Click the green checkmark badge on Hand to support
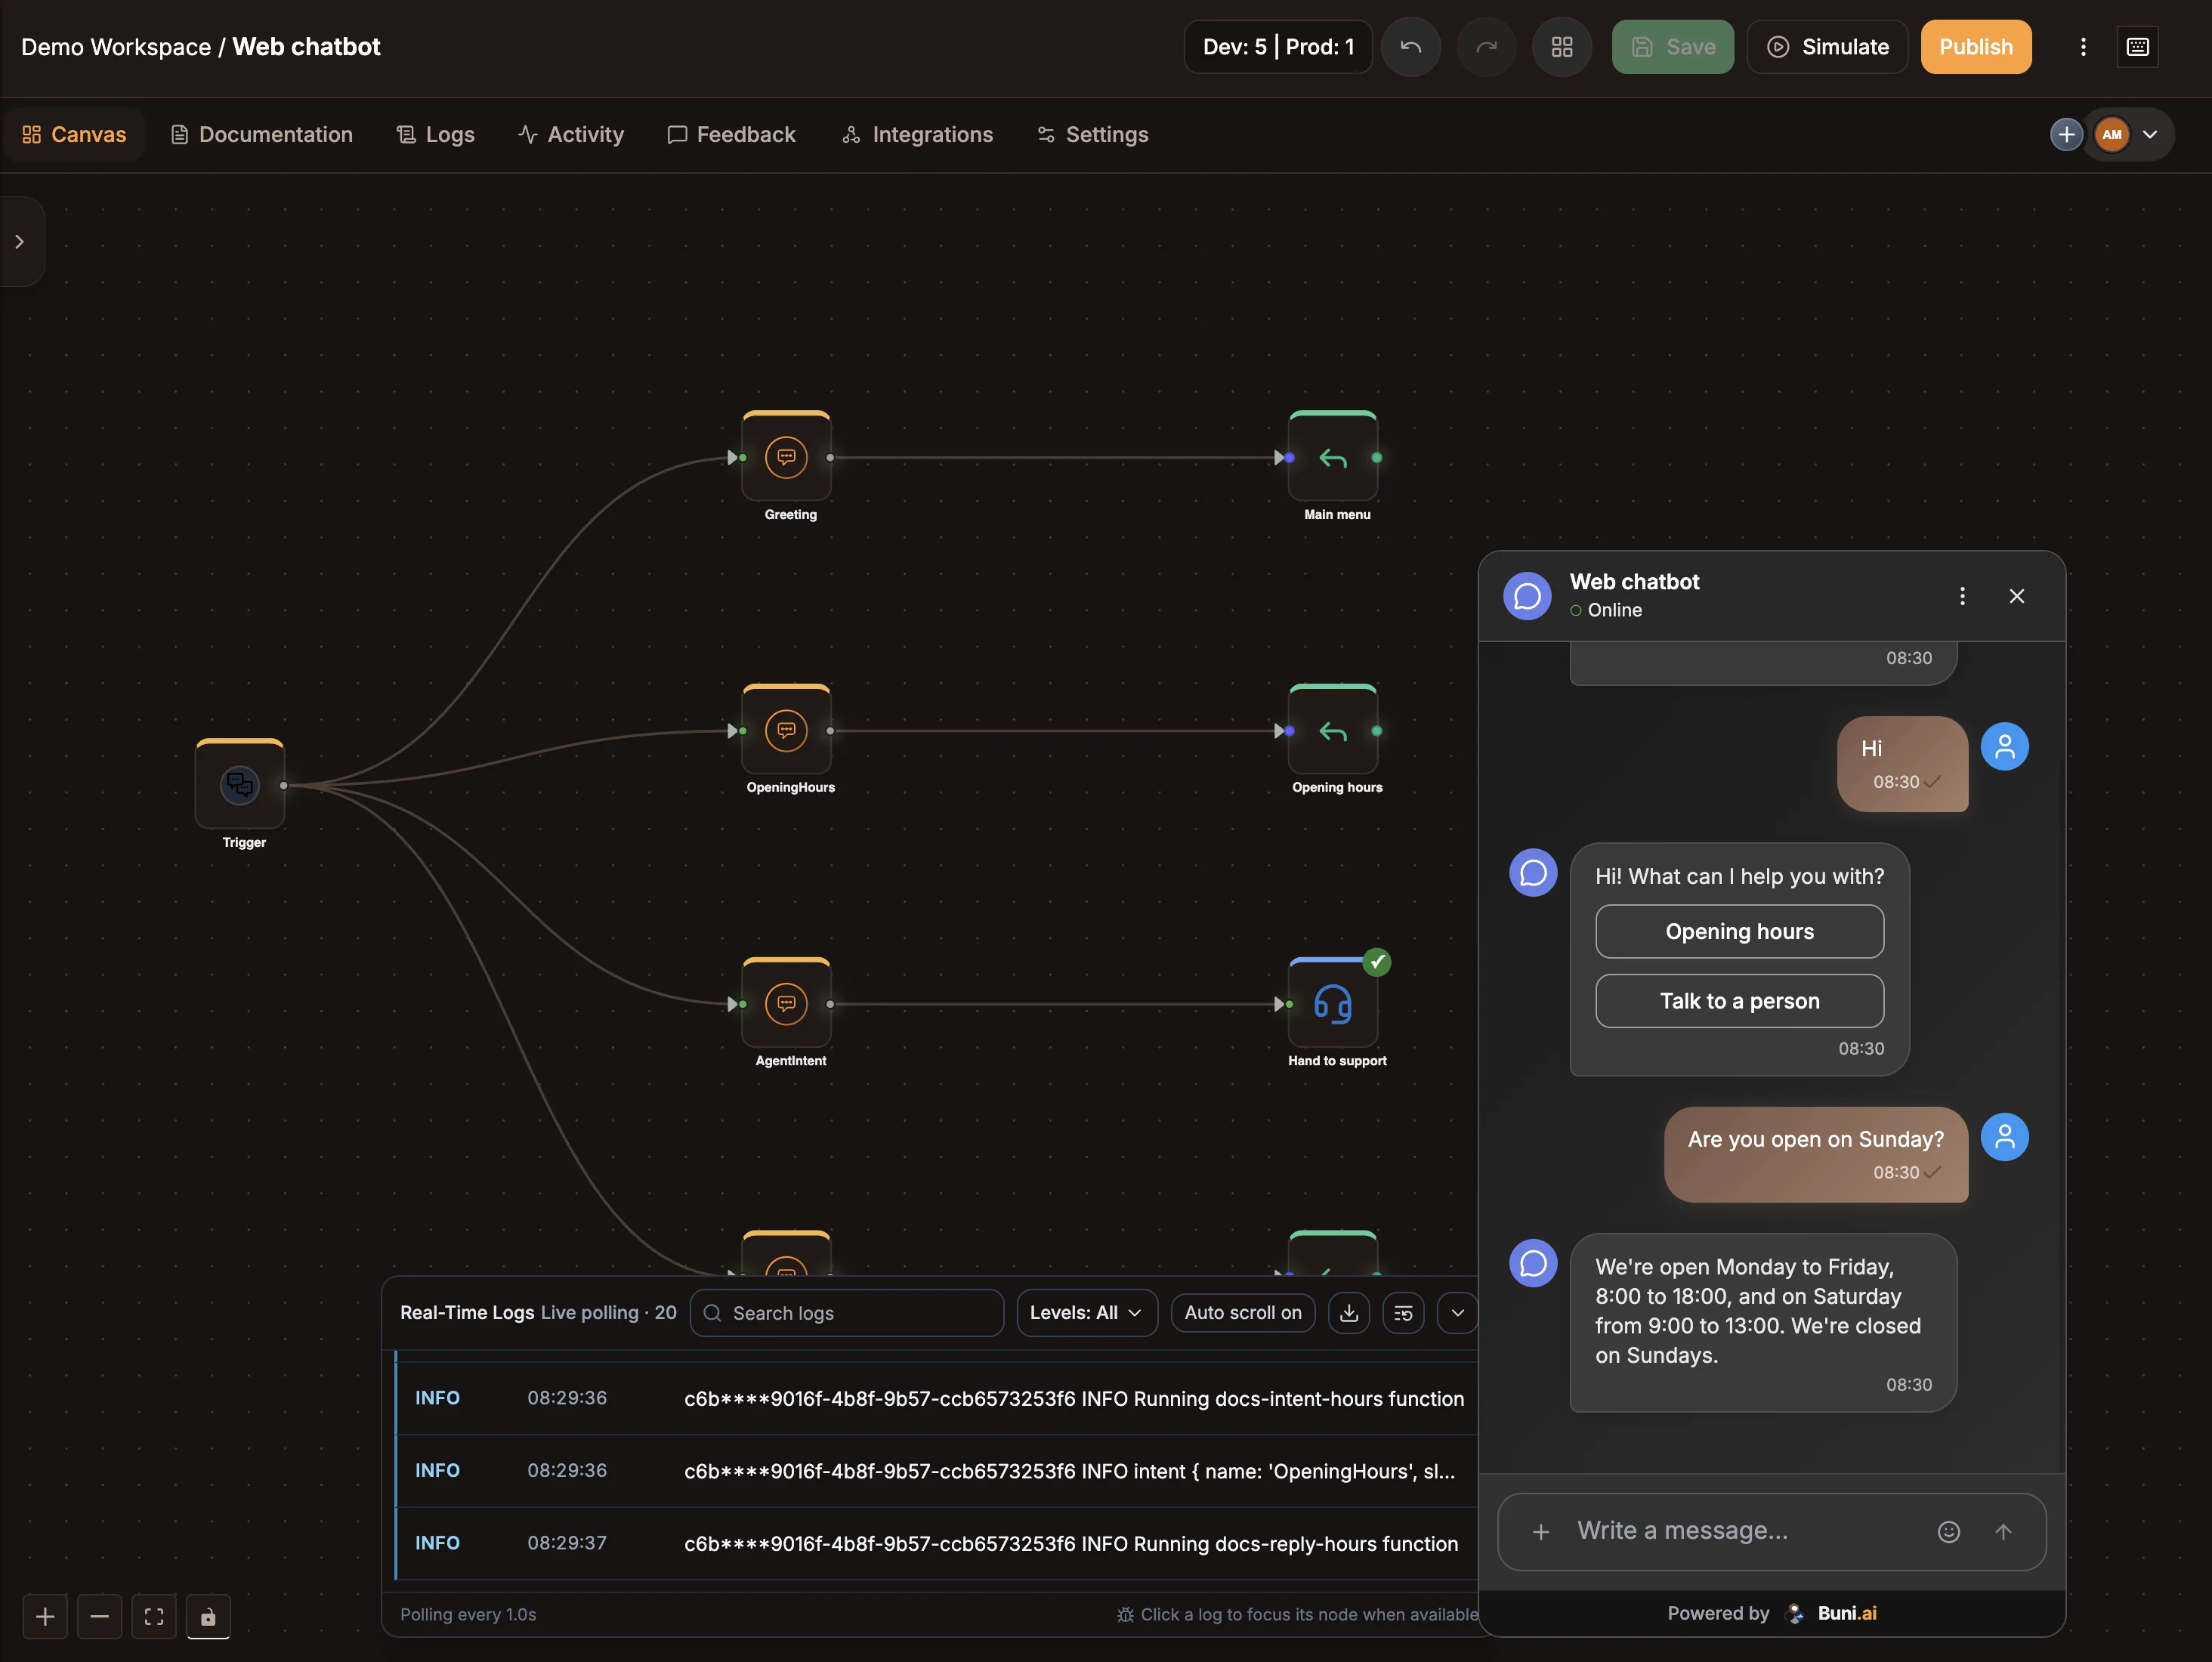The height and width of the screenshot is (1662, 2212). point(1377,962)
